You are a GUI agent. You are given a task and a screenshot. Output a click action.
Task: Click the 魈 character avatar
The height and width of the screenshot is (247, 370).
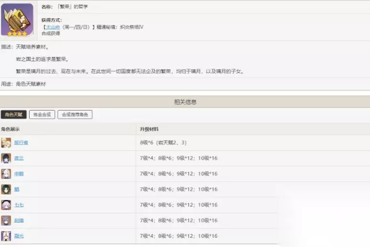6,190
